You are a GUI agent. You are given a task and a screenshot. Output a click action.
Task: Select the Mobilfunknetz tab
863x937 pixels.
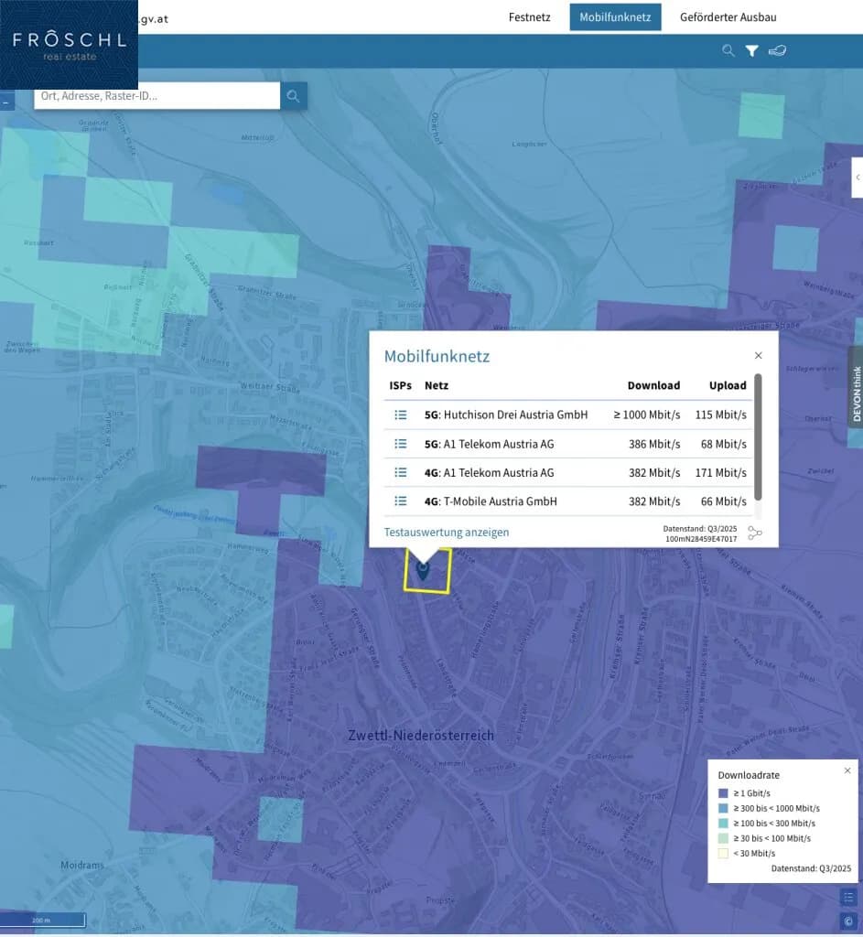[615, 17]
